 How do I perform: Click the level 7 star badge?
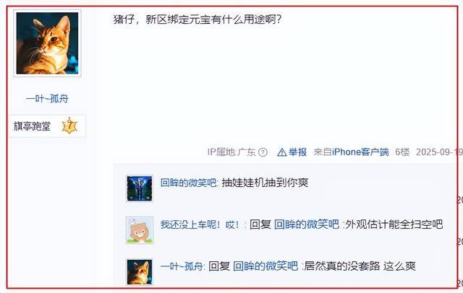69,126
